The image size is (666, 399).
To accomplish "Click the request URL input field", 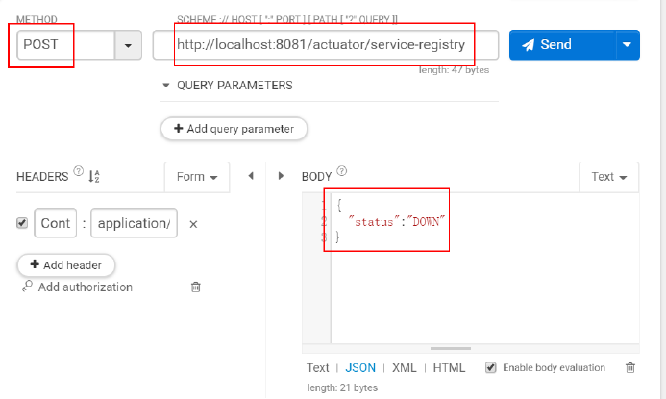I will [325, 44].
